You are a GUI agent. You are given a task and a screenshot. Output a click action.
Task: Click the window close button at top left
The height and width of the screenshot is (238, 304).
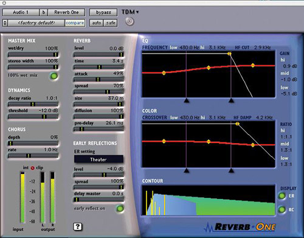4,2
